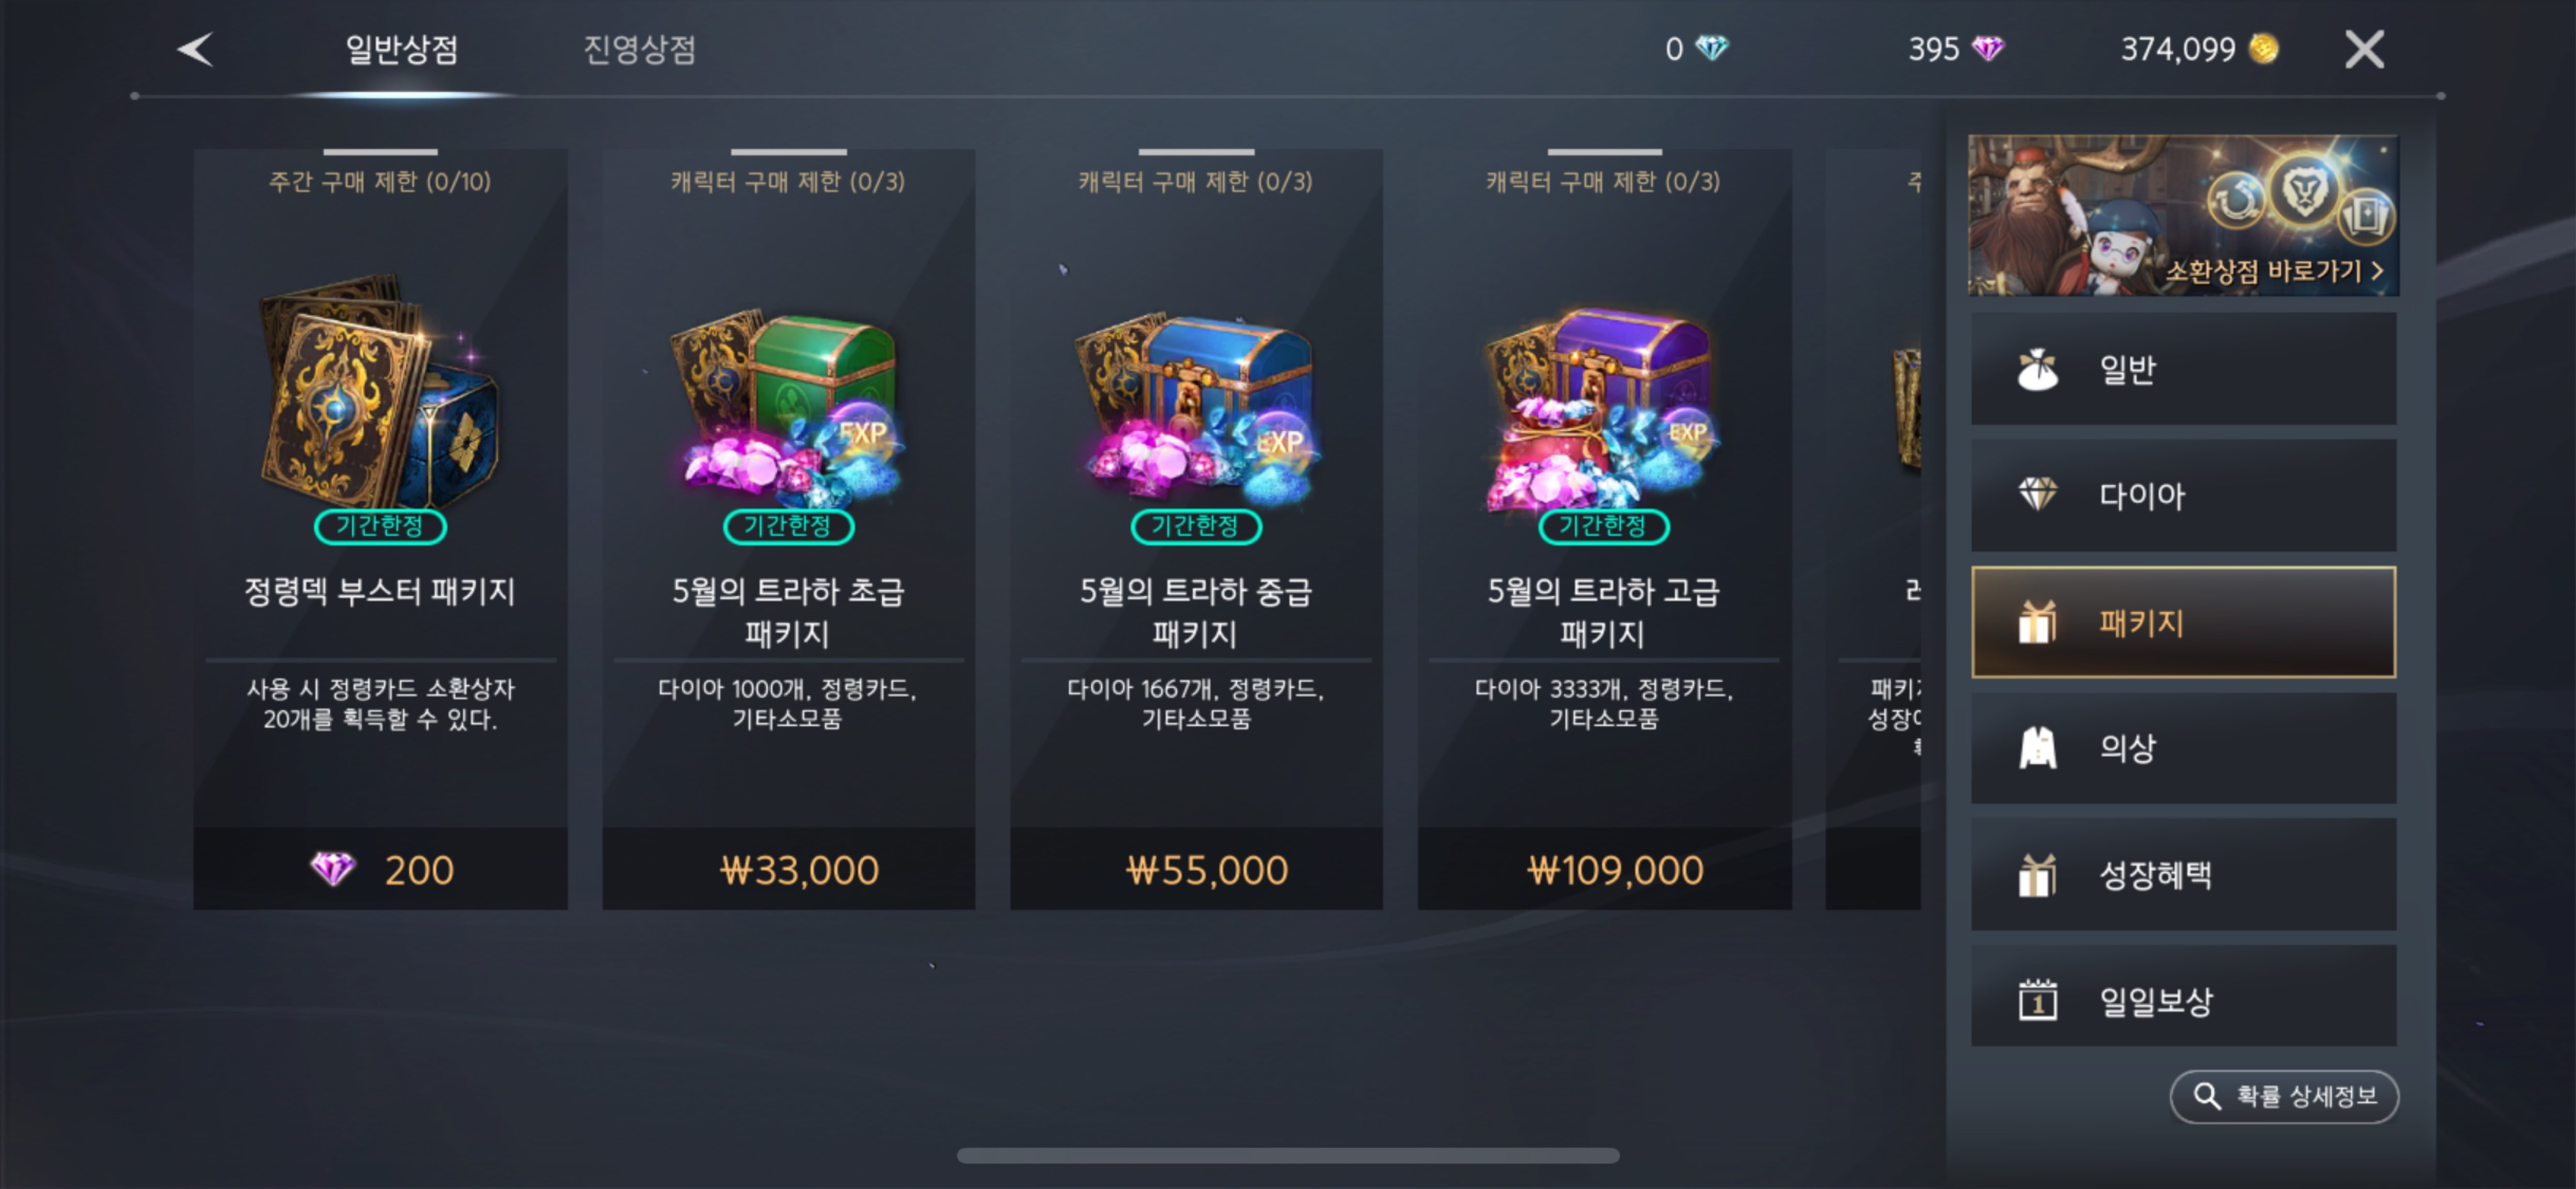The width and height of the screenshot is (2576, 1189).
Task: Click the purple diamond currency icon
Action: tap(1987, 48)
